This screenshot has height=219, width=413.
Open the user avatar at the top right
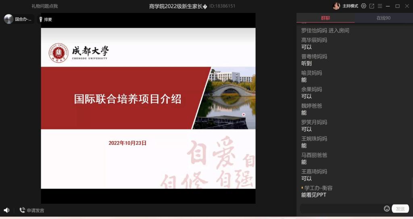336,6
